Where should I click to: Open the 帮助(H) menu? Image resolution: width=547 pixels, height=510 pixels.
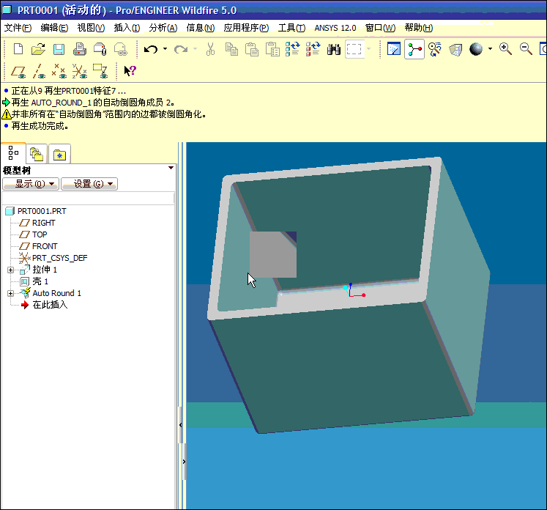coord(419,28)
